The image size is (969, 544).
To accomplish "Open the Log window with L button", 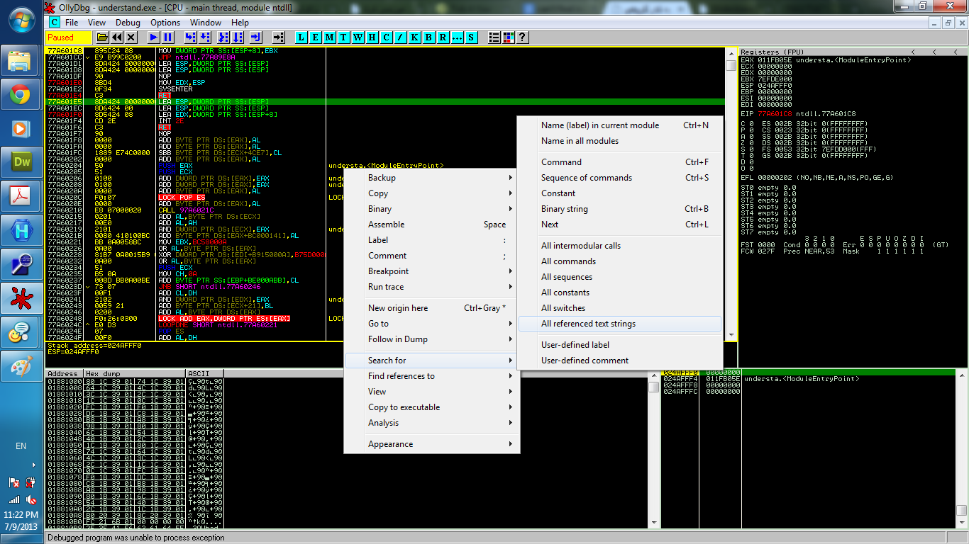I will (x=301, y=37).
